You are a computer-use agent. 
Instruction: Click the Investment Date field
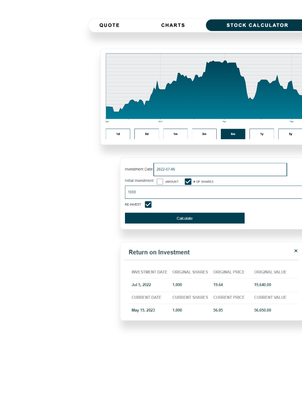point(220,169)
